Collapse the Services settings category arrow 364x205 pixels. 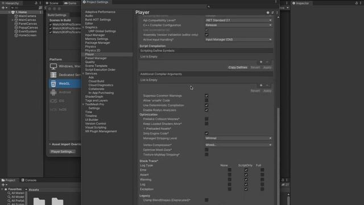click(84, 73)
